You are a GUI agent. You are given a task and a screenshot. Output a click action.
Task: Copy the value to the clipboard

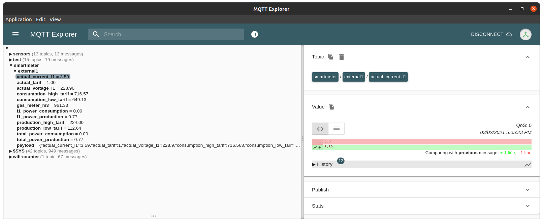331,107
